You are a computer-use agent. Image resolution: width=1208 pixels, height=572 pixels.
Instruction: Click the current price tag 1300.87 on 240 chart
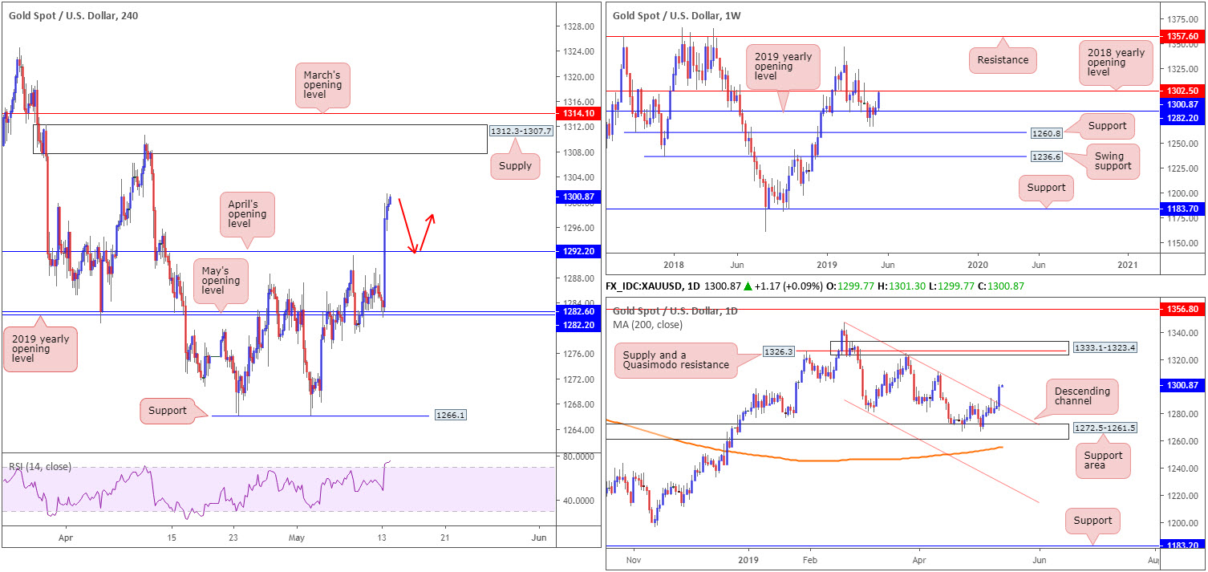pos(578,197)
